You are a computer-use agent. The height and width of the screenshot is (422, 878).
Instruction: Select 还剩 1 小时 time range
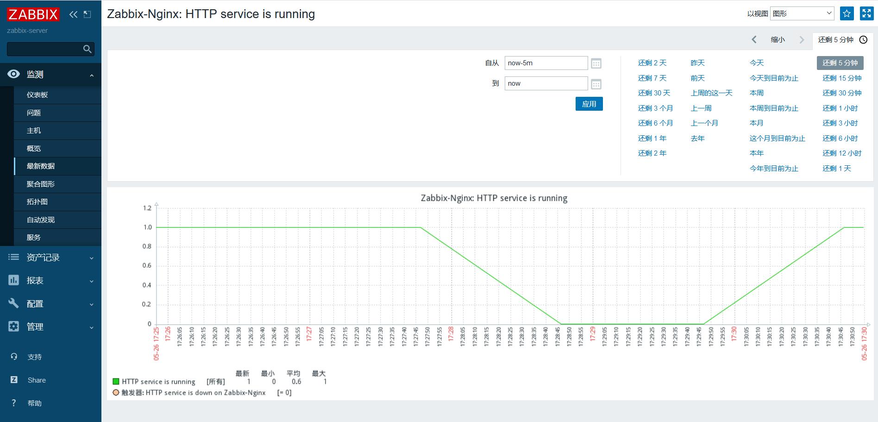(840, 108)
